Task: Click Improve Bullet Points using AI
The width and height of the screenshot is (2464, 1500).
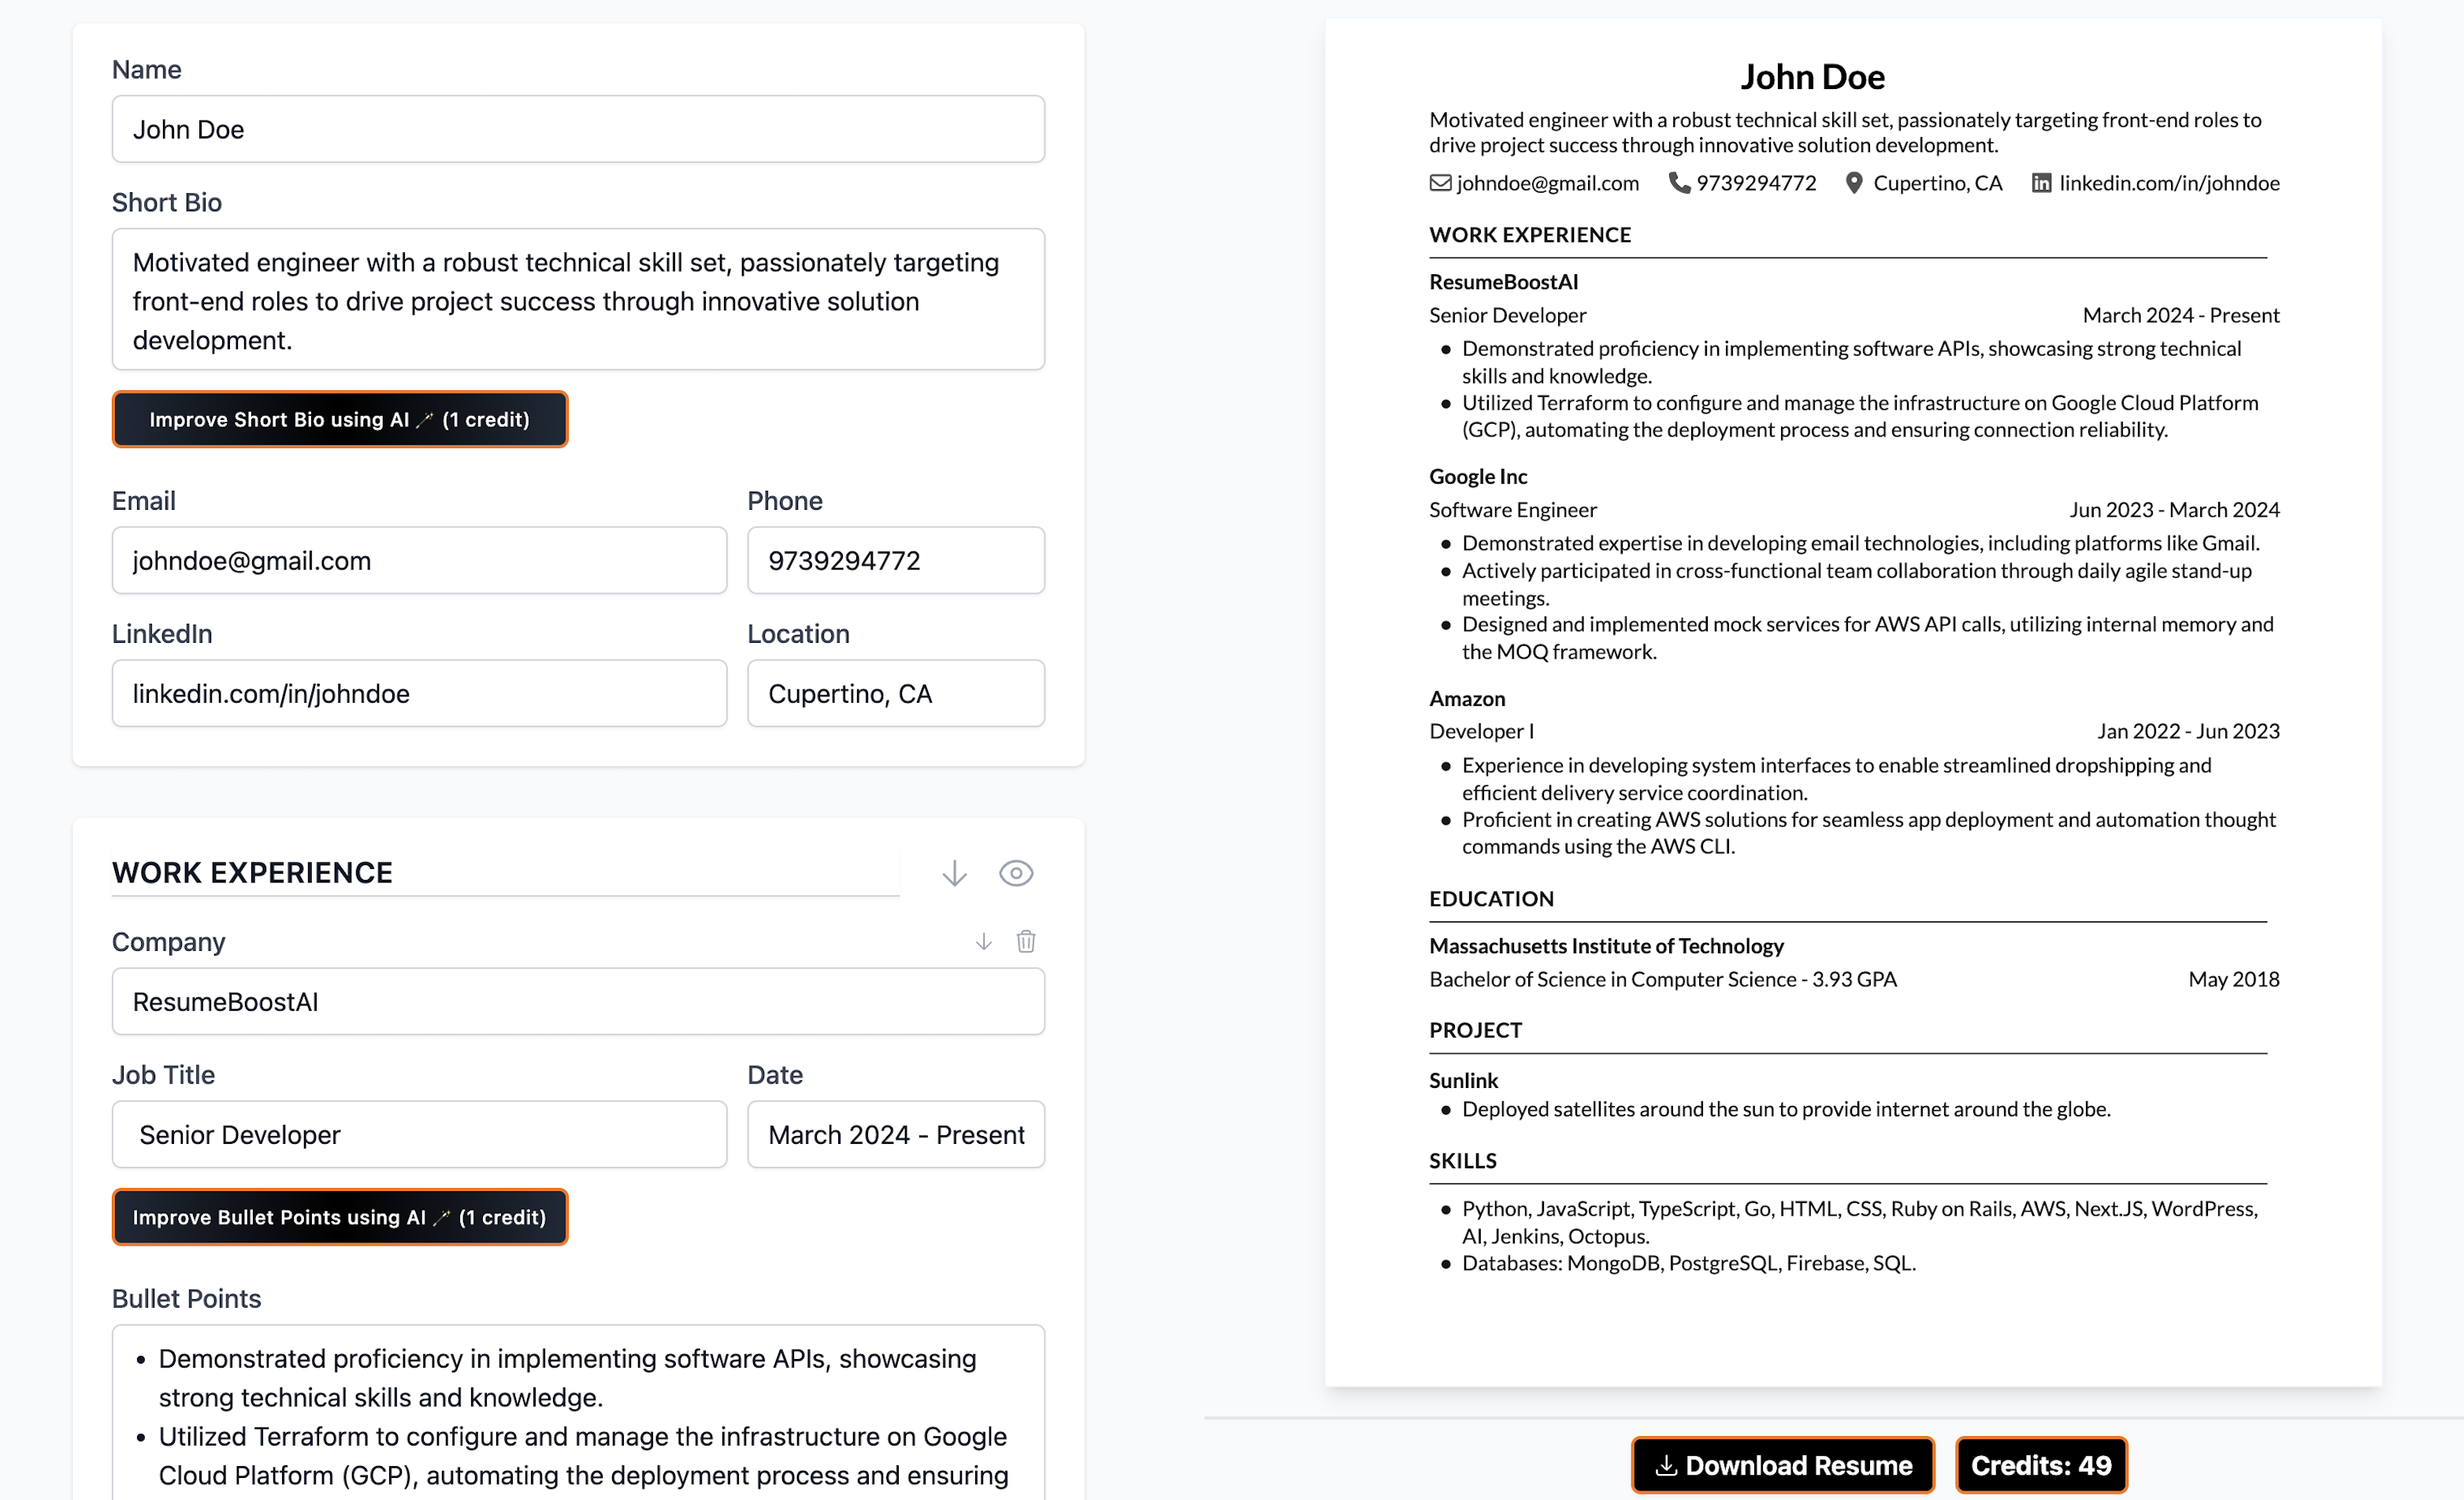Action: tap(340, 1217)
